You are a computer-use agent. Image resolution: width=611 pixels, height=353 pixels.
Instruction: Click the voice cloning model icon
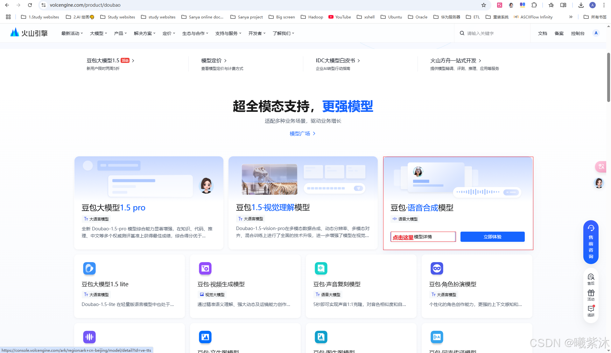[321, 268]
